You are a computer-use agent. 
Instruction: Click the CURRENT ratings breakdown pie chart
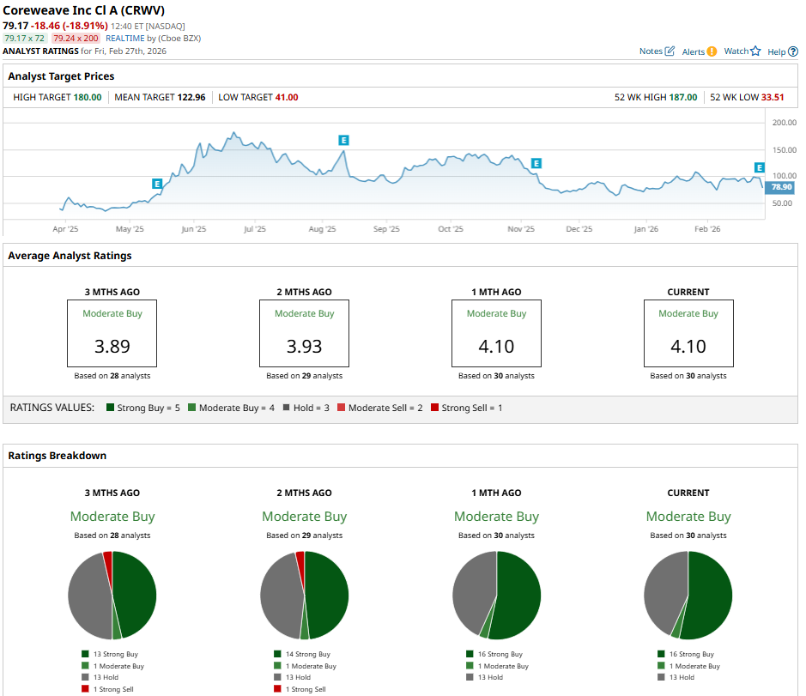pos(688,596)
